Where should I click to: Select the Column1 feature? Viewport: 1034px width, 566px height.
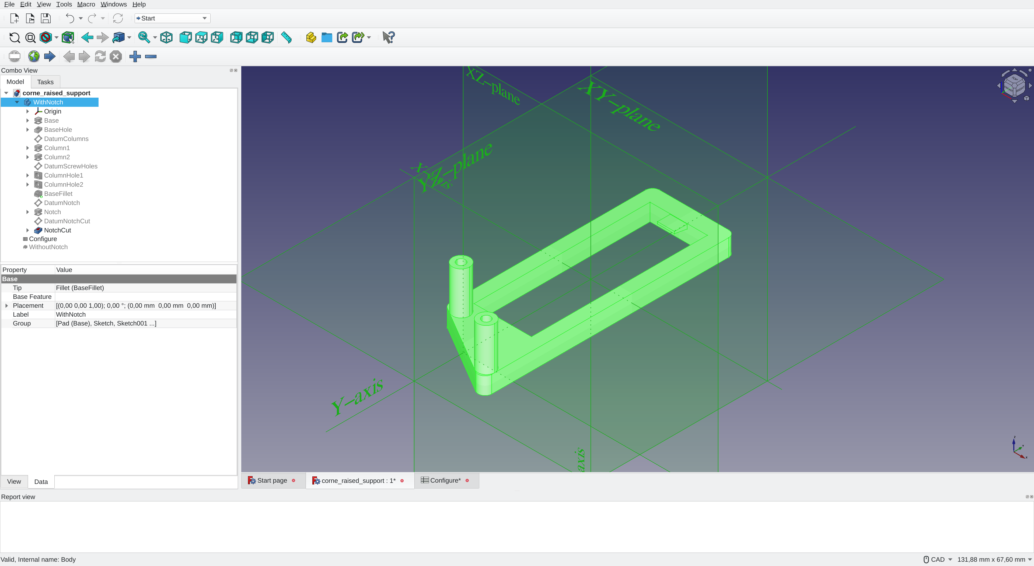pos(57,148)
